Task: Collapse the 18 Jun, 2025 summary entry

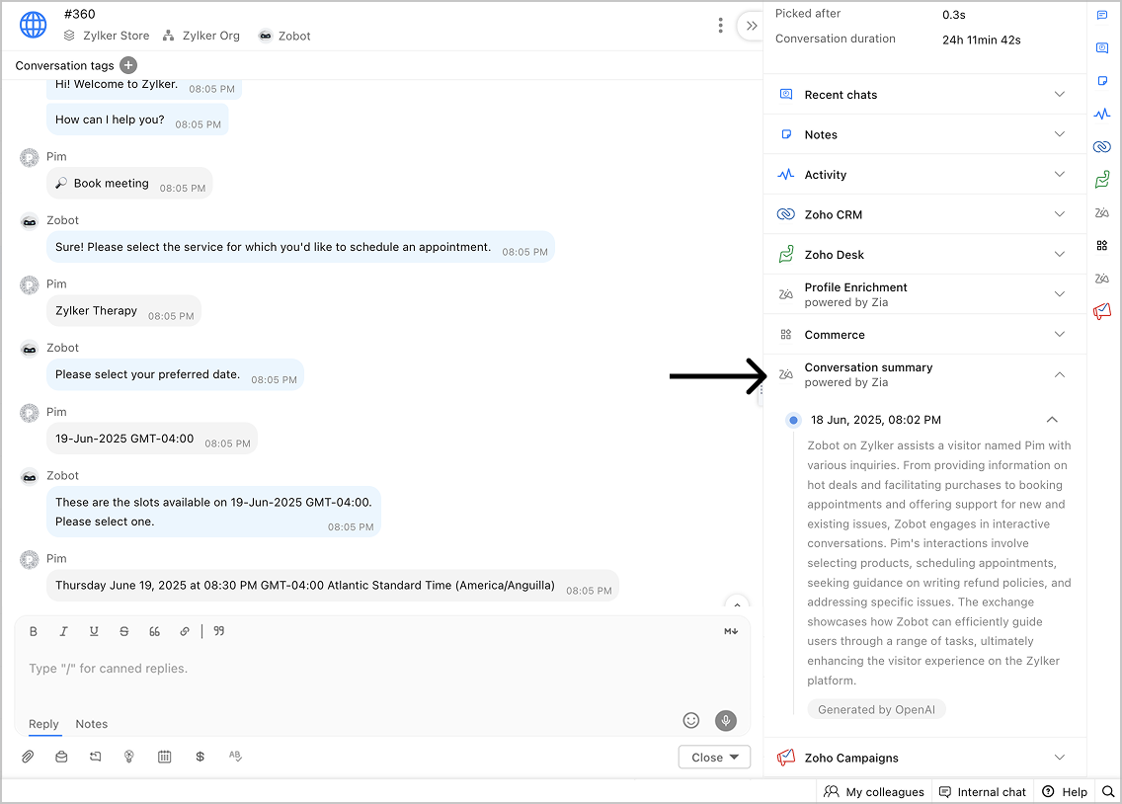Action: [x=1051, y=420]
